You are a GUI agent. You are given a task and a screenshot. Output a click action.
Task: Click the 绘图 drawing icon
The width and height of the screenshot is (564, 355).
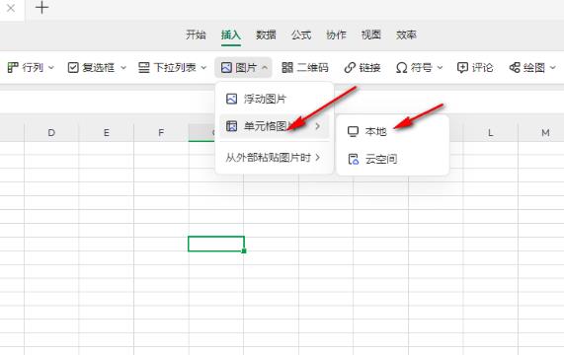coord(515,67)
